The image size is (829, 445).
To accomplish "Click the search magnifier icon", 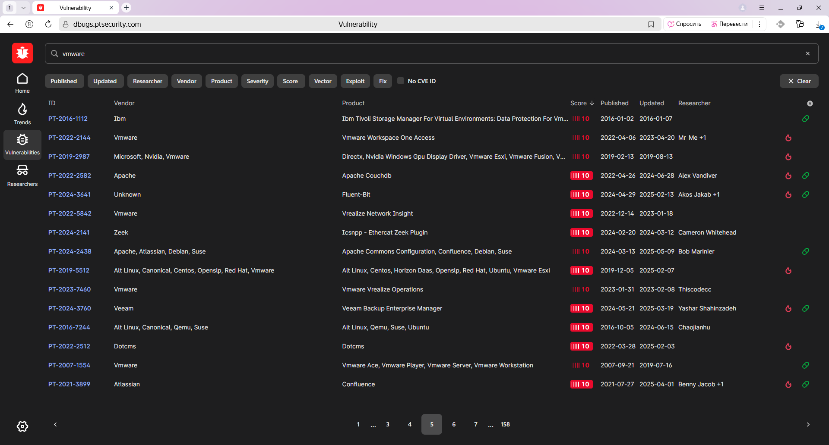I will 55,53.
